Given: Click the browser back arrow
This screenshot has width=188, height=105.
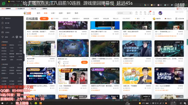Looking at the screenshot, I should [x=8, y=5].
